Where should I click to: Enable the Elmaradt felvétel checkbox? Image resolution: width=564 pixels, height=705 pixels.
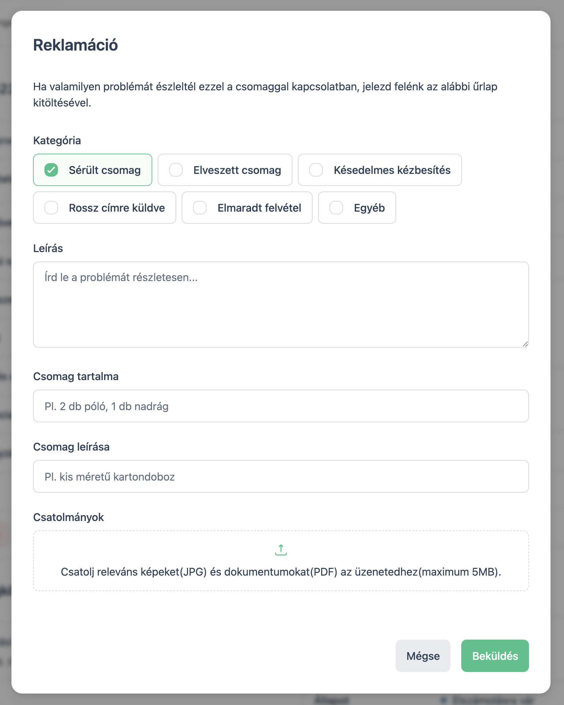click(200, 208)
